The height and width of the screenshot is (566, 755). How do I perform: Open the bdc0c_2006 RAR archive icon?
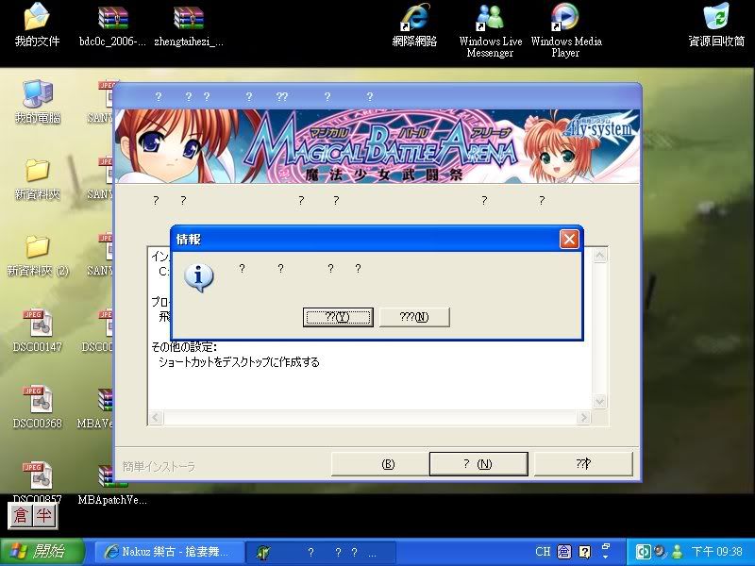coord(112,25)
